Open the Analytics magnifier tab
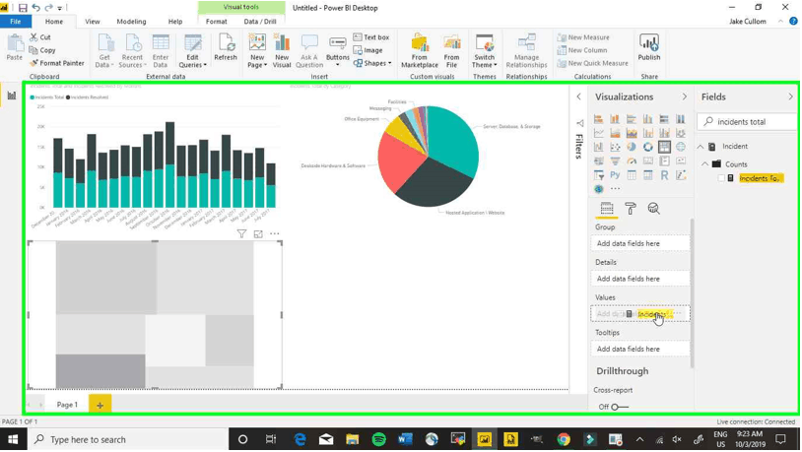The image size is (802, 452). pyautogui.click(x=653, y=208)
